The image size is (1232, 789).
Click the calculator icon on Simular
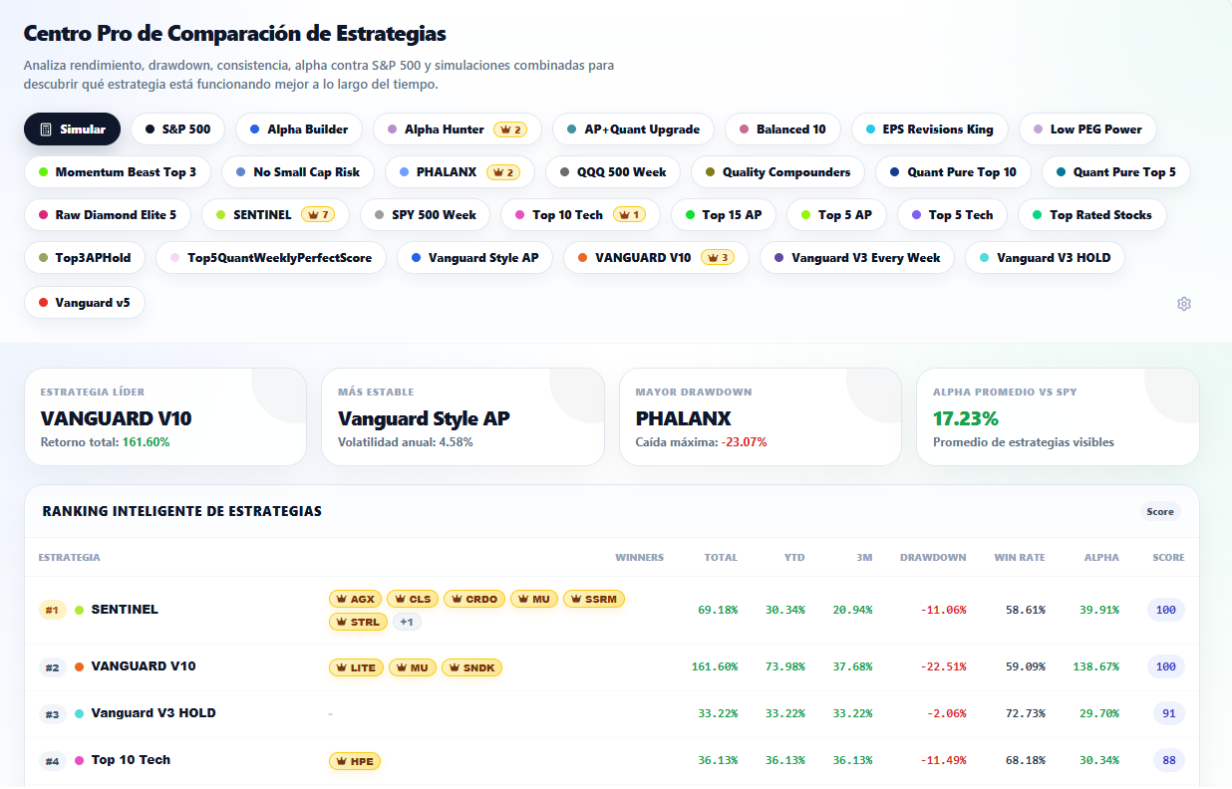46,130
